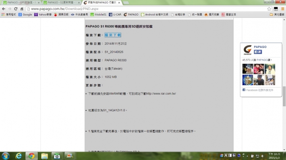
Task: Open the taskbar clock and date
Action: coord(274,156)
